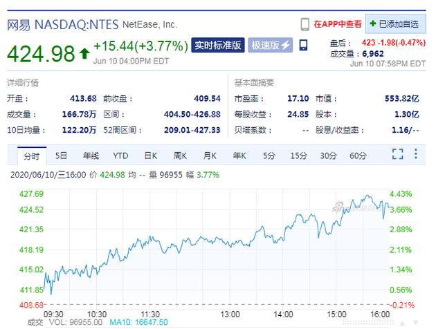Select the 60分 interval tab

(358, 156)
